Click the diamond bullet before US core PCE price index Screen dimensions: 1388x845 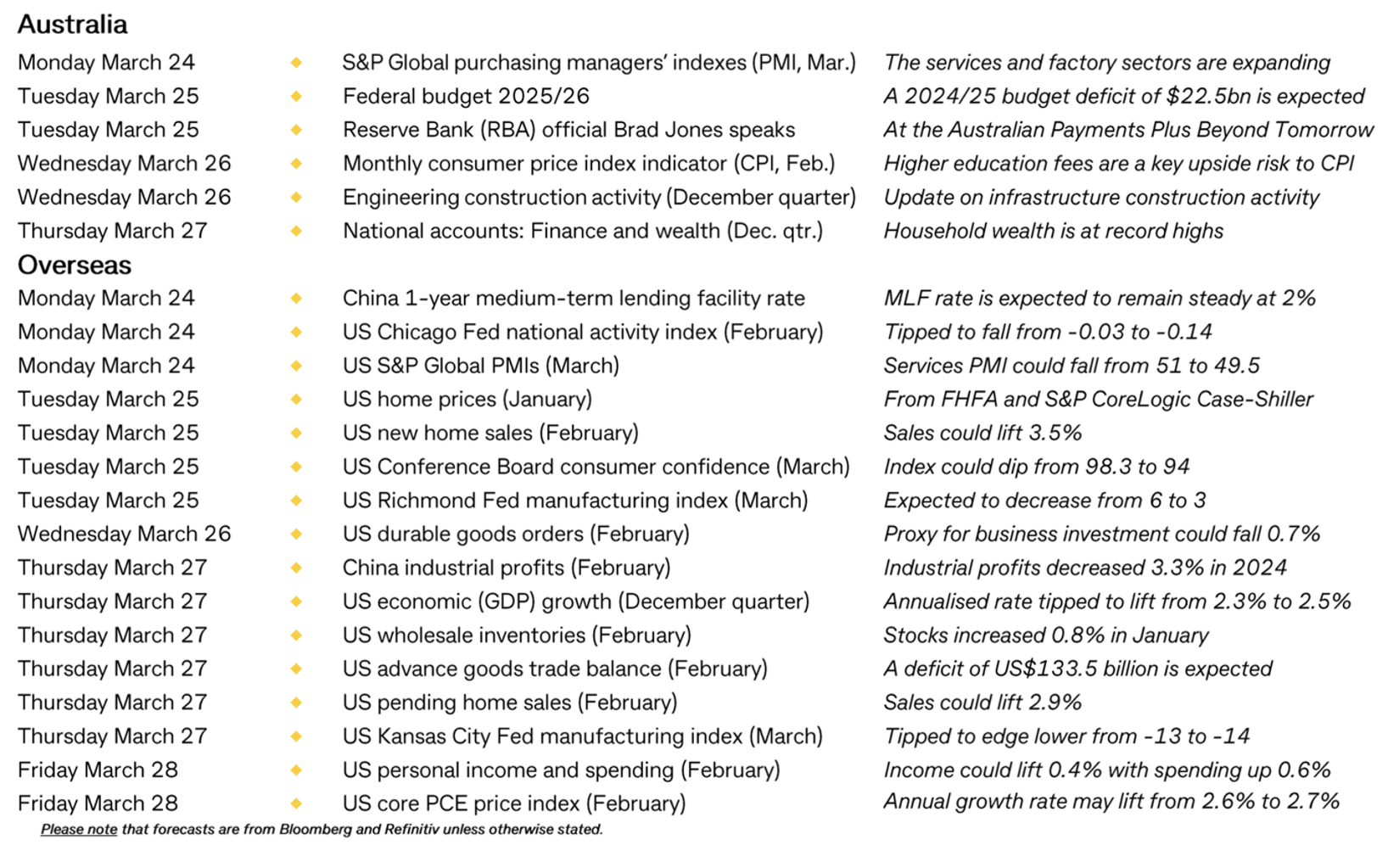296,803
